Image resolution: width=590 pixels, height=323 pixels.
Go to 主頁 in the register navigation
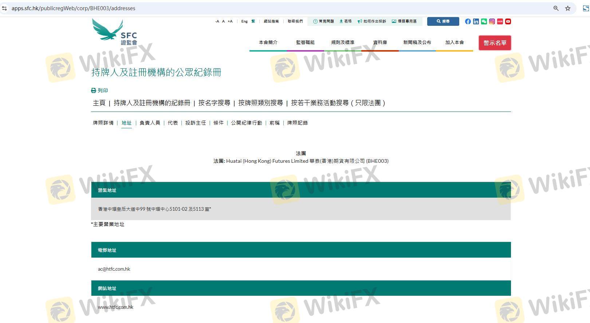tap(99, 103)
